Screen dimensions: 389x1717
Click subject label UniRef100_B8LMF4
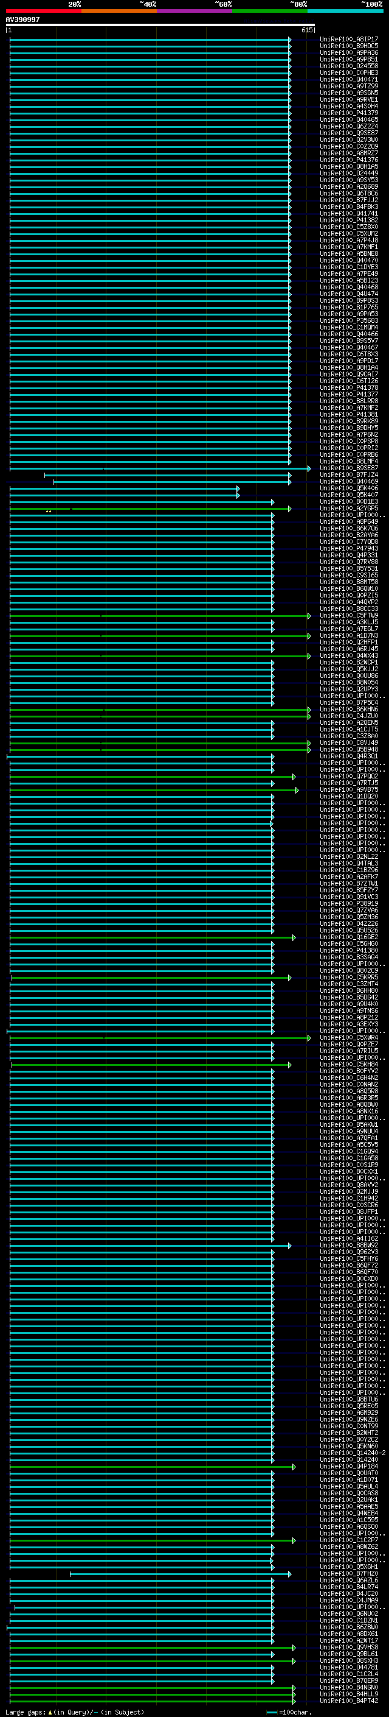(x=349, y=461)
